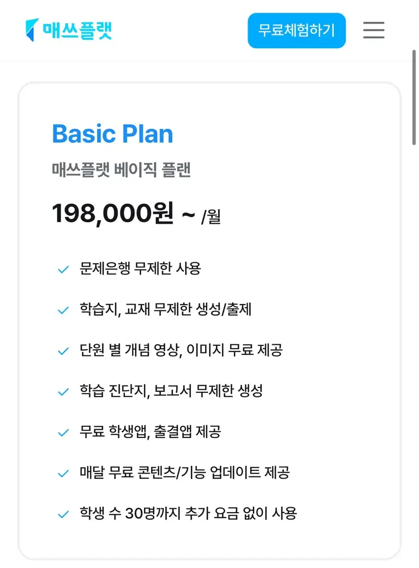Select 무료 학생앱, 출결앱 제공 text
This screenshot has height=568, width=419.
point(151,432)
